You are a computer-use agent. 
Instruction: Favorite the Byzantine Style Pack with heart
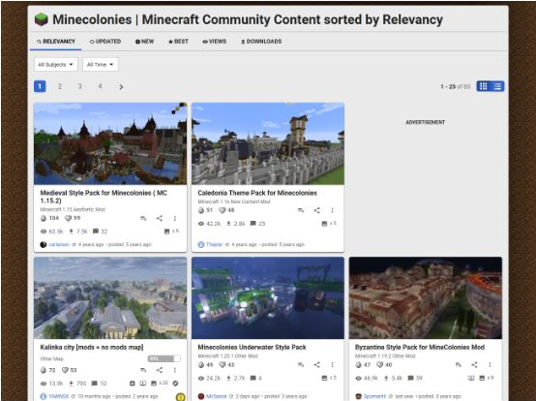(379, 365)
